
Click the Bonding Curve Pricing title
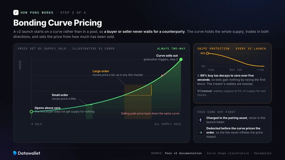pyautogui.click(x=57, y=23)
